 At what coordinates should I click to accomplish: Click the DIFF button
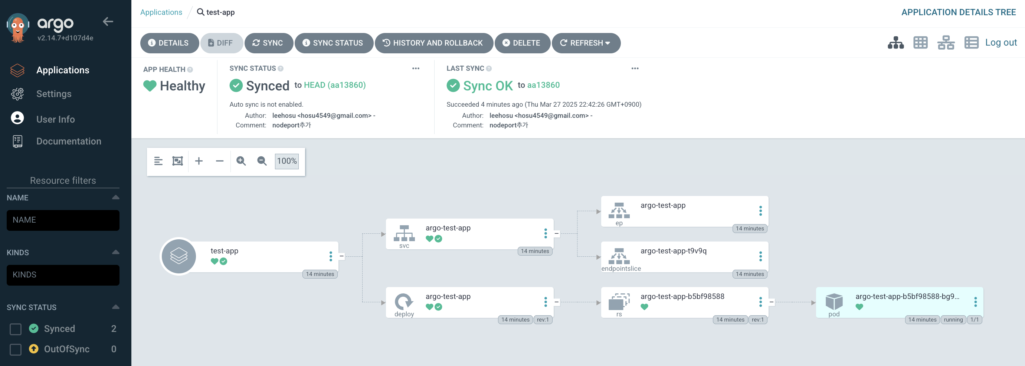pyautogui.click(x=221, y=43)
